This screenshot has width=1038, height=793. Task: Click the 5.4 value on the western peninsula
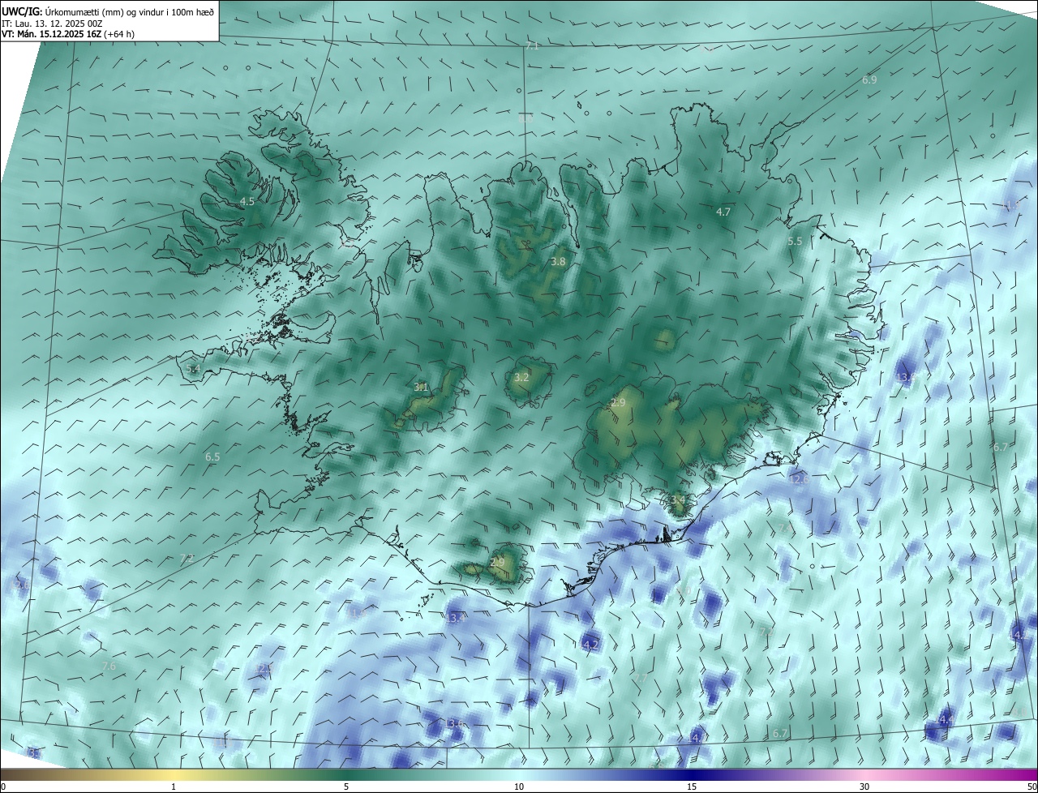click(193, 369)
